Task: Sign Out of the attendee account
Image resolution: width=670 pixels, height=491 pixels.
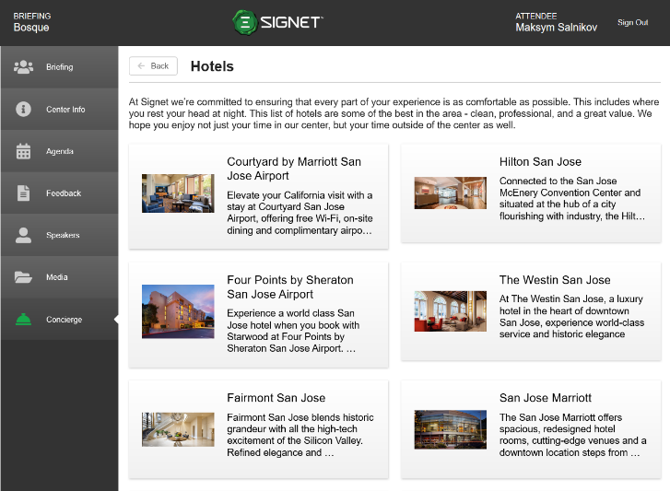Action: [x=632, y=22]
